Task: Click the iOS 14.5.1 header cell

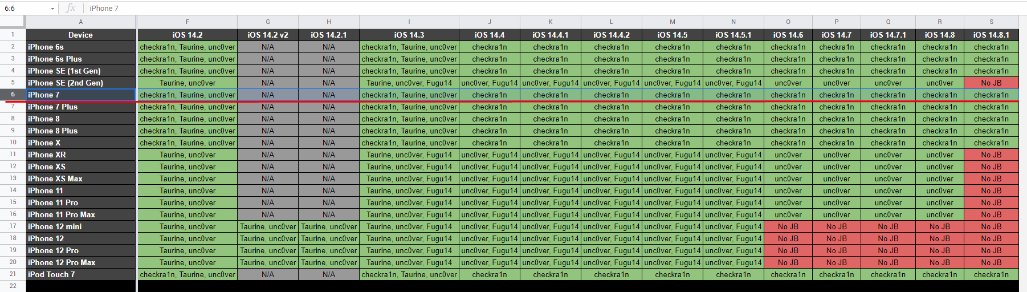Action: [x=733, y=35]
